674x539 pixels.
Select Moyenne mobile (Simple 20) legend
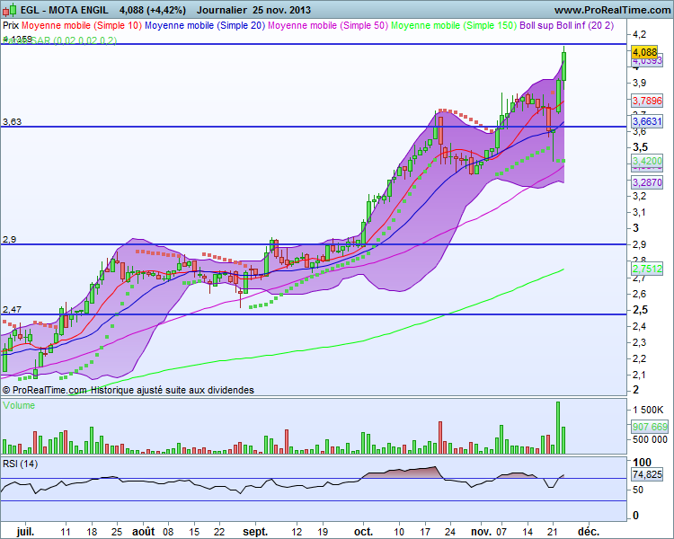pyautogui.click(x=205, y=25)
